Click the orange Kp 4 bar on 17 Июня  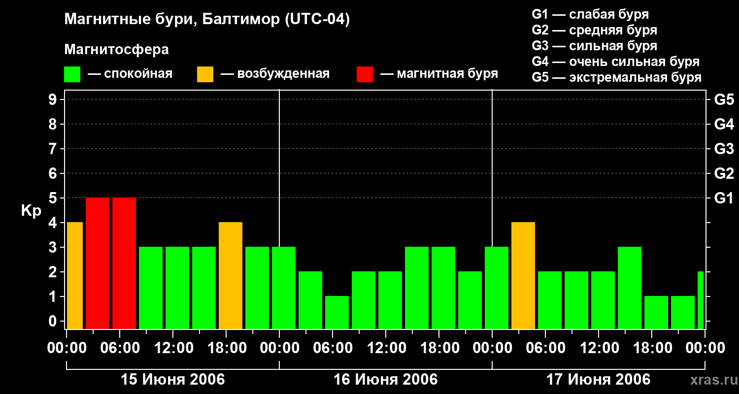coord(523,276)
